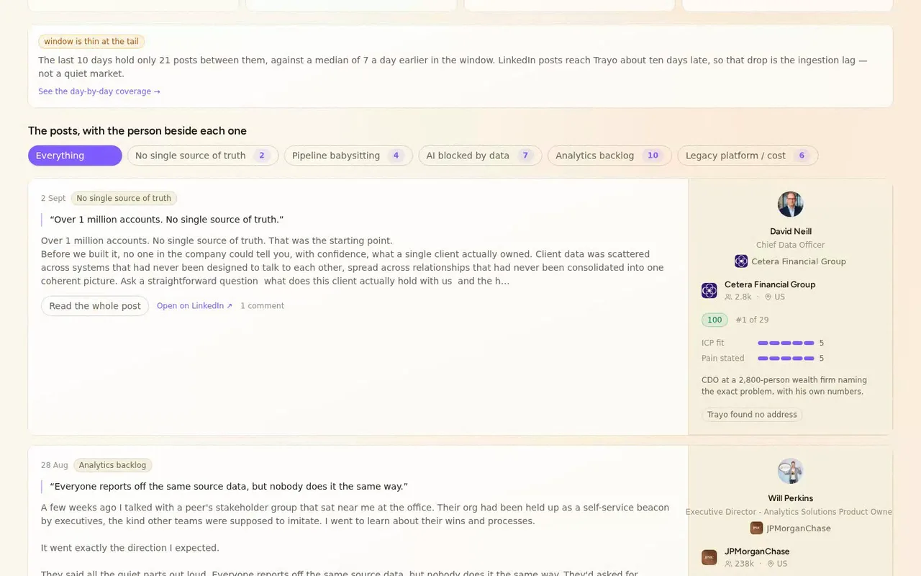The height and width of the screenshot is (576, 921).
Task: Click the employee count icon next to 2.8k
Action: [728, 297]
